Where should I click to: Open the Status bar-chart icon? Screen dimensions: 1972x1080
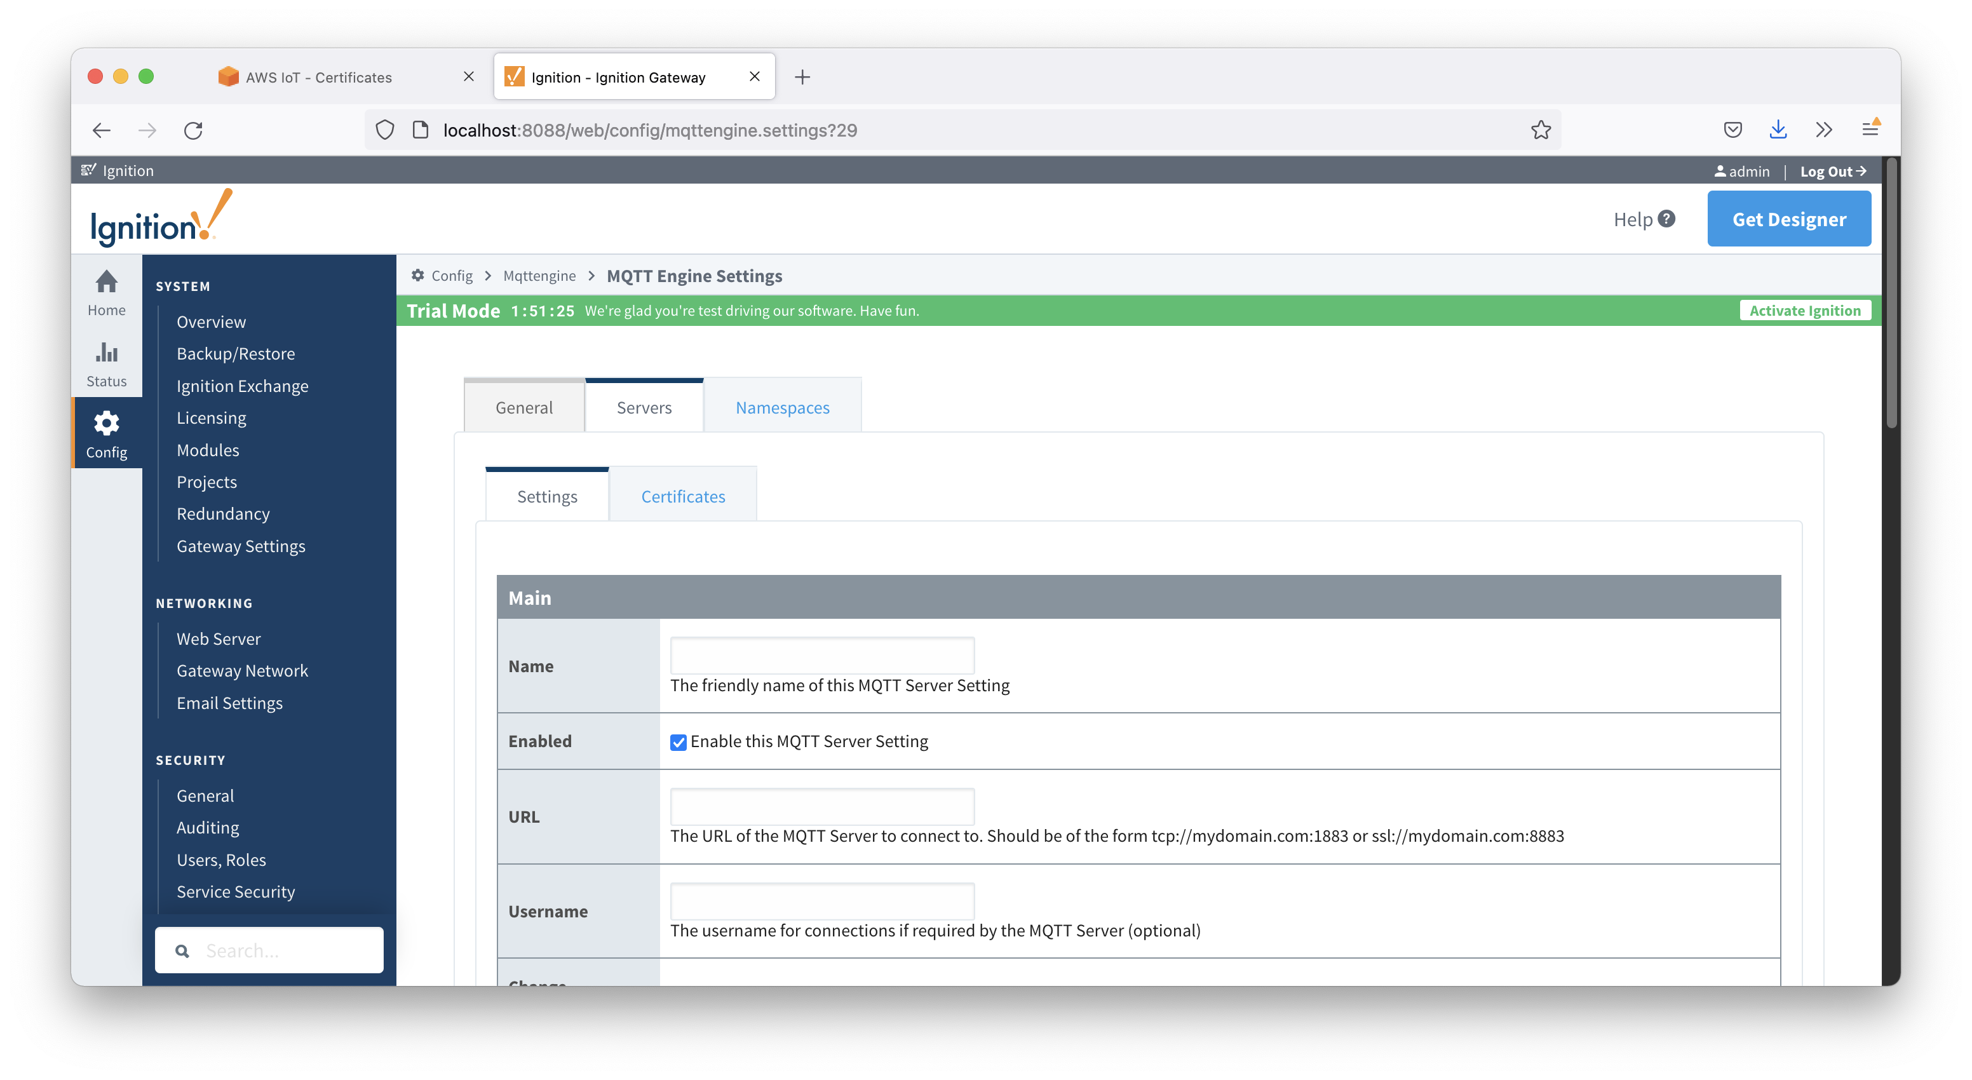[x=106, y=353]
